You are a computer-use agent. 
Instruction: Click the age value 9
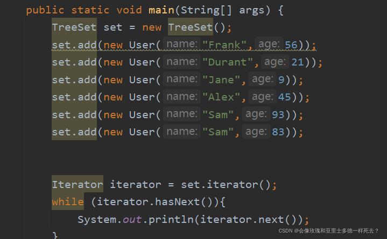282,80
